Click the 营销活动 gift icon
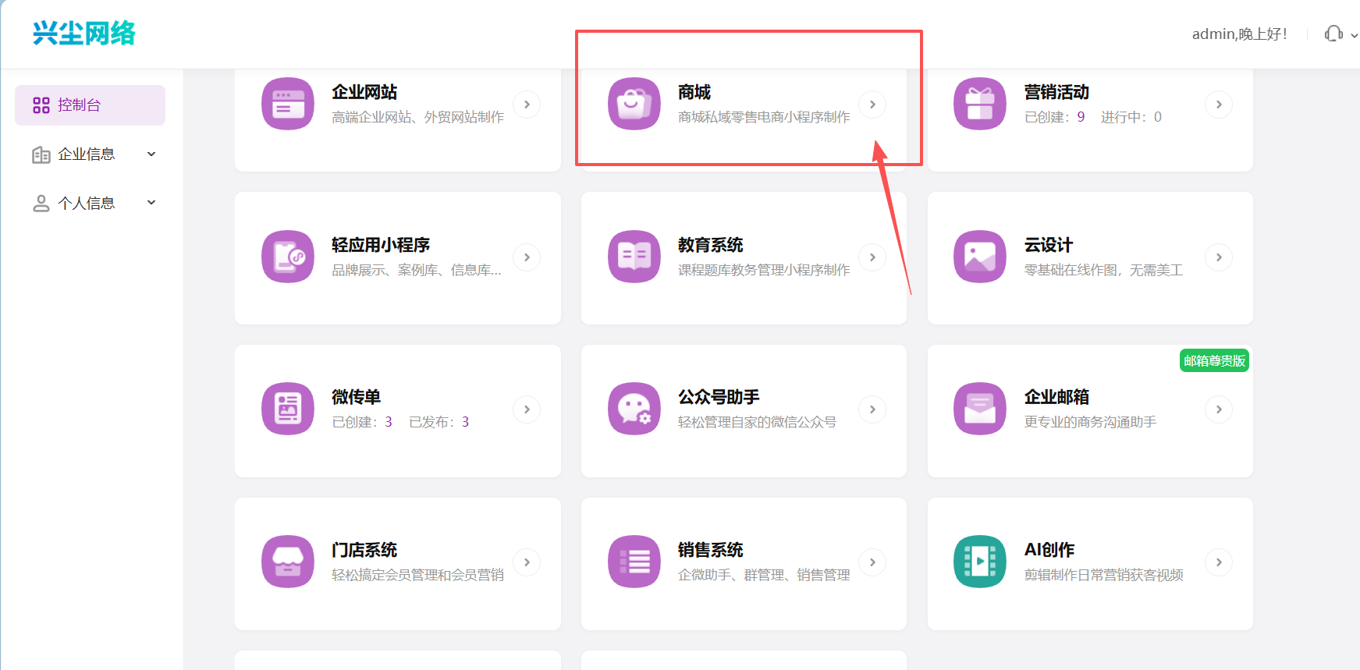The height and width of the screenshot is (670, 1360). (x=980, y=104)
